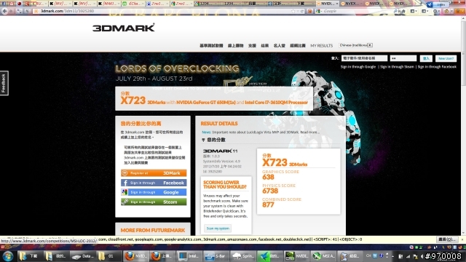Click the browser forward arrow

coord(12,11)
